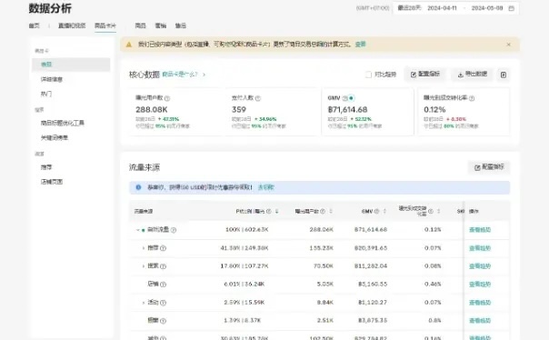This screenshot has height=340, width=549.
Task: Select the 288.08K exposure metric card
Action: pos(175,112)
